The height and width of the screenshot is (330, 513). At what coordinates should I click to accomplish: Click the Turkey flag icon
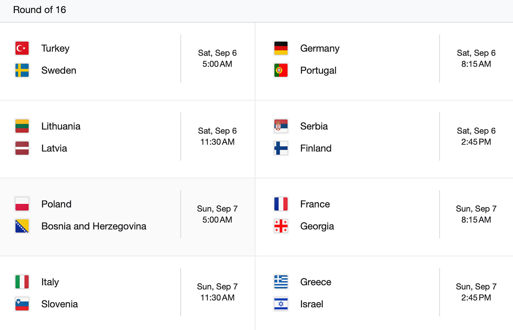coord(22,48)
